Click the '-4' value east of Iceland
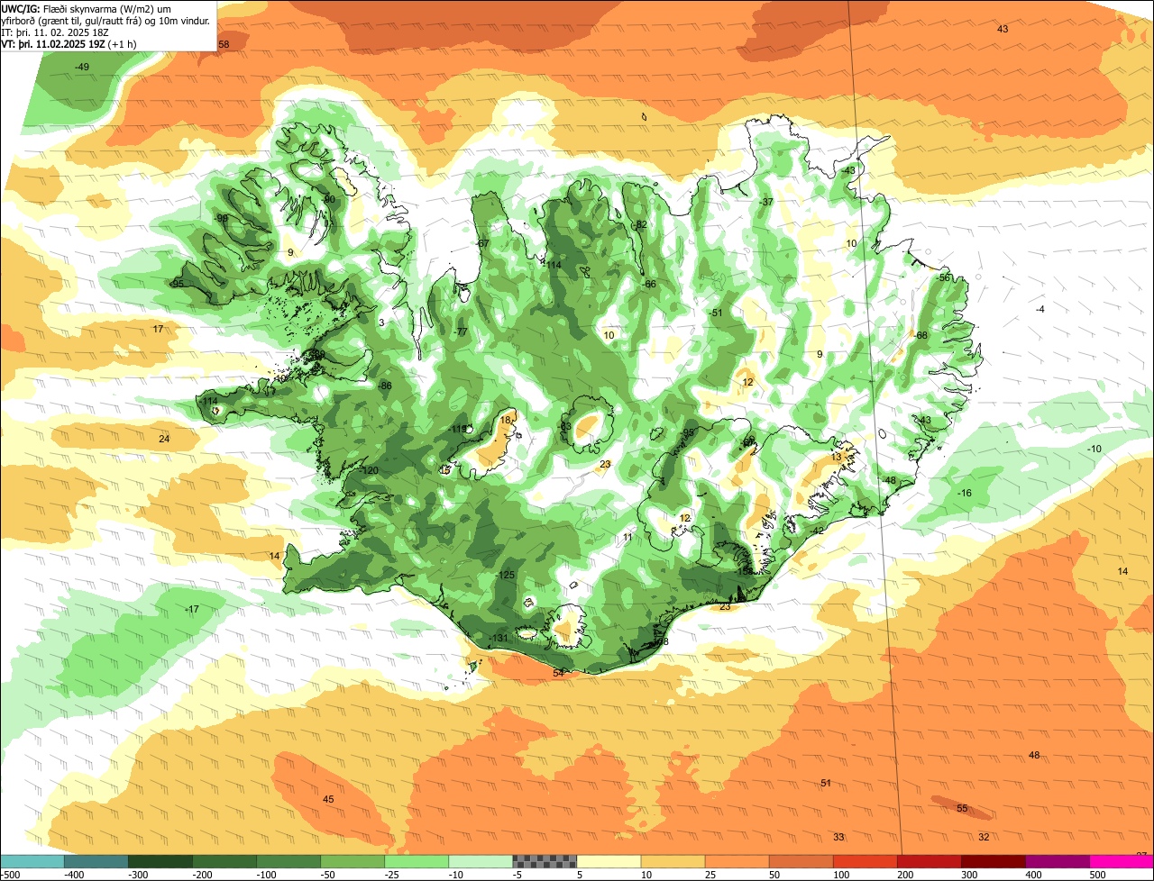This screenshot has height=881, width=1154. (1040, 309)
